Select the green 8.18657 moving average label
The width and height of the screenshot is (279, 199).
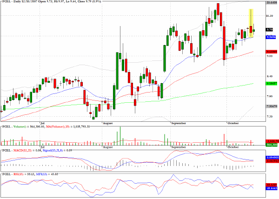[x=272, y=83]
